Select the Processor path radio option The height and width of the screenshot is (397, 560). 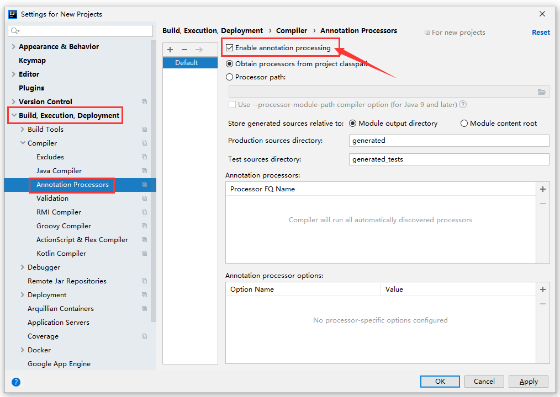point(230,77)
